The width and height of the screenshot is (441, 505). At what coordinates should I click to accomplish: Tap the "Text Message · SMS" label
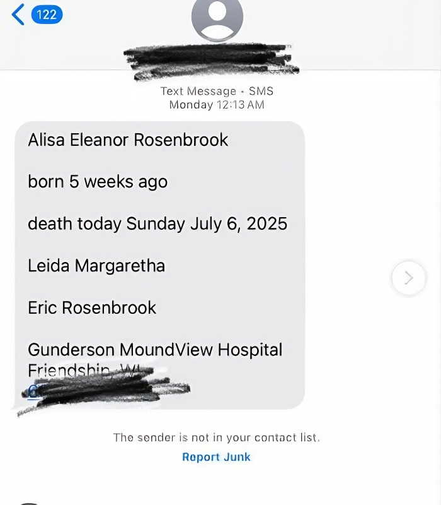pyautogui.click(x=217, y=91)
